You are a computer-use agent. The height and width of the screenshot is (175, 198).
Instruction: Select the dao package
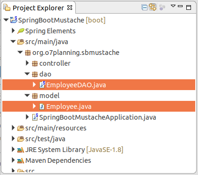(x=45, y=74)
